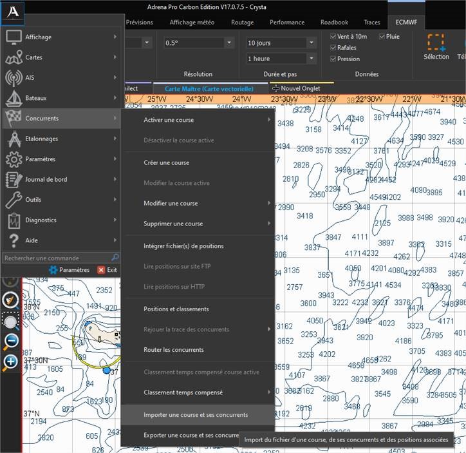Toggle the Pluie checkbox

(382, 37)
